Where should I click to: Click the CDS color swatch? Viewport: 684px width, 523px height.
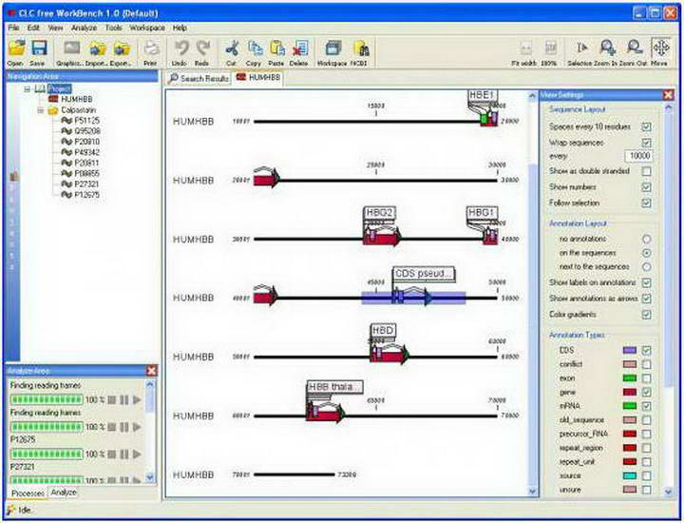(630, 350)
